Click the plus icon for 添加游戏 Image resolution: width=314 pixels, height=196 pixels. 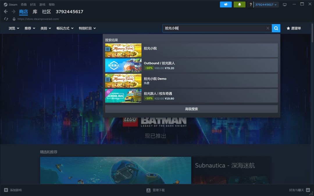pos(6,190)
